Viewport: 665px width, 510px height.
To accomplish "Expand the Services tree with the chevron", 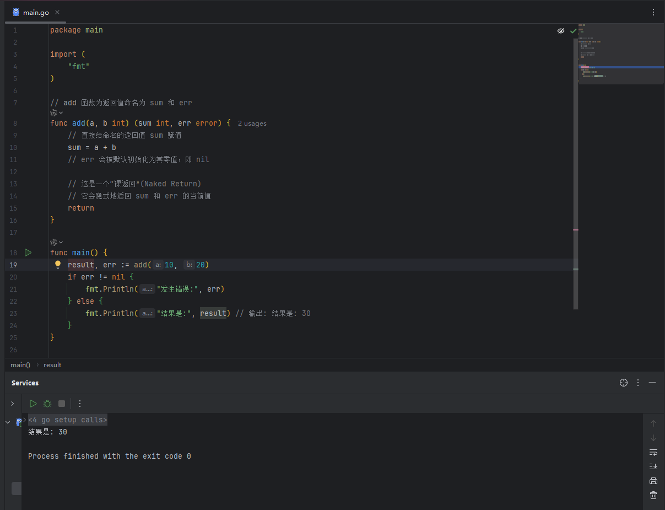I will click(13, 404).
